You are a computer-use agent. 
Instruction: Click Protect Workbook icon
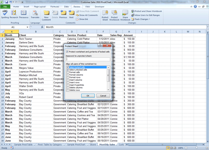coord(114,15)
